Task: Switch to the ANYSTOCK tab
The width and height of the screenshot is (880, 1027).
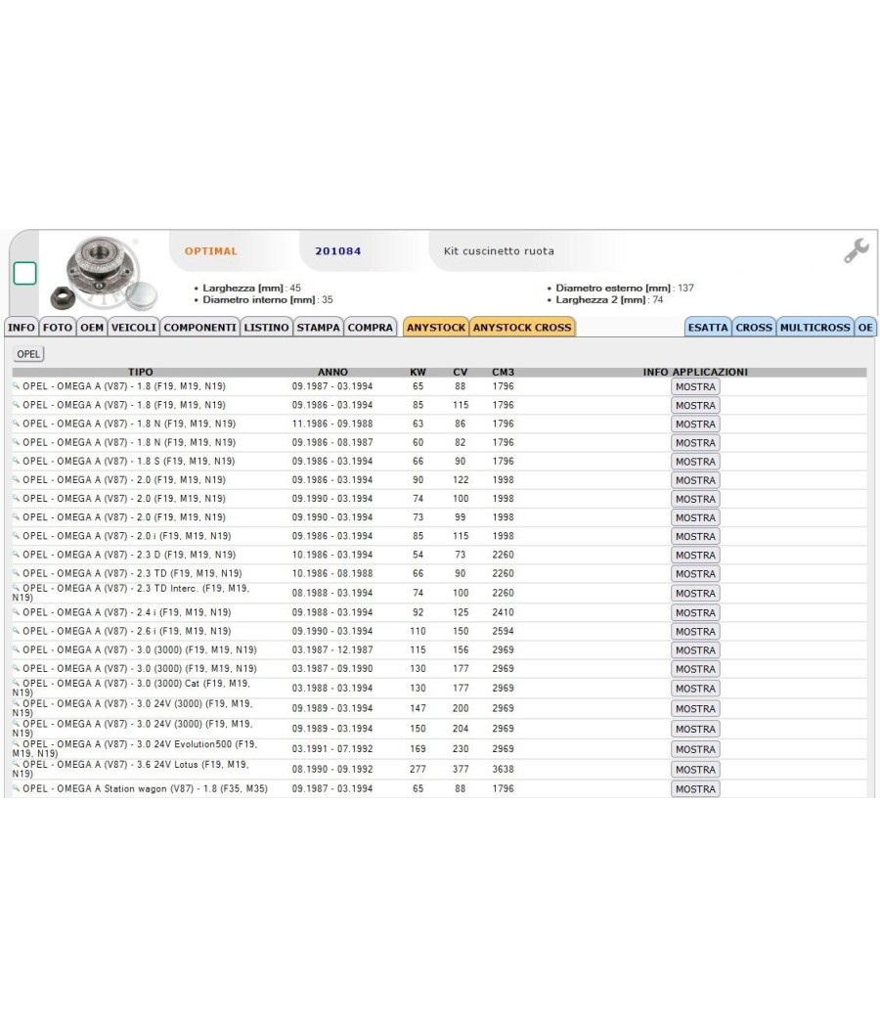Action: 436,327
